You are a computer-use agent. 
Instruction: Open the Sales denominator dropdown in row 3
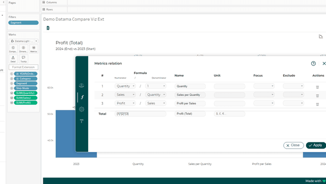(x=155, y=103)
